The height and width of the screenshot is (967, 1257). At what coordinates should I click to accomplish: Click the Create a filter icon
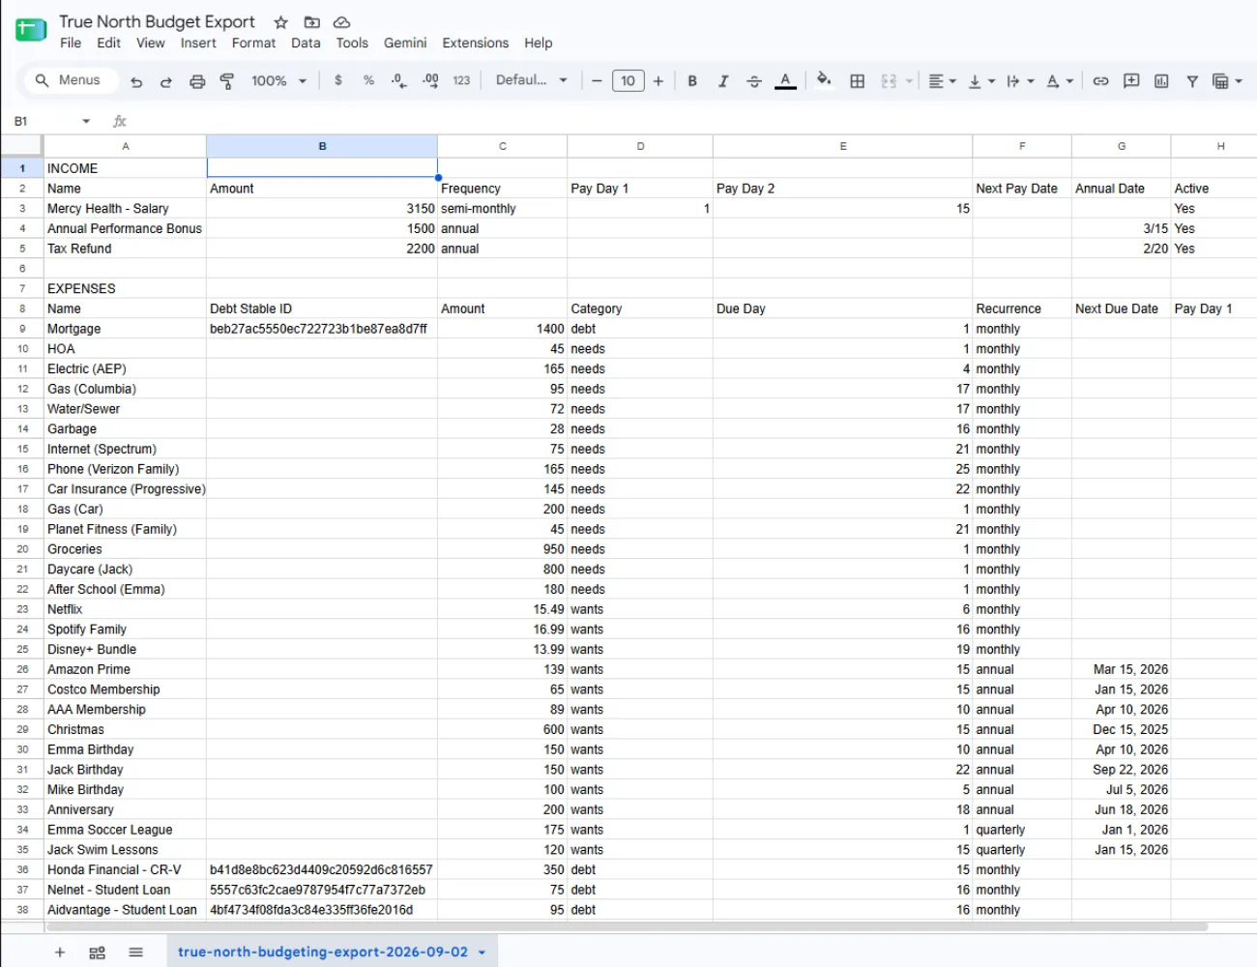(1192, 81)
